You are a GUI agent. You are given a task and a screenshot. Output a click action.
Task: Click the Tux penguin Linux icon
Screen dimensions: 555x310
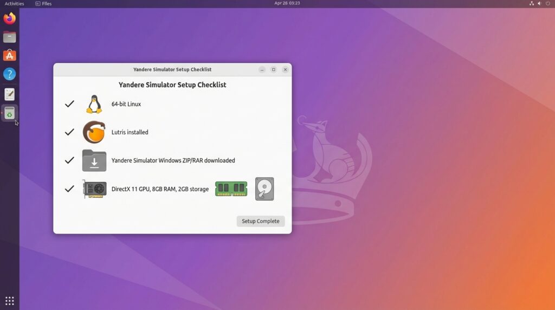(x=94, y=104)
